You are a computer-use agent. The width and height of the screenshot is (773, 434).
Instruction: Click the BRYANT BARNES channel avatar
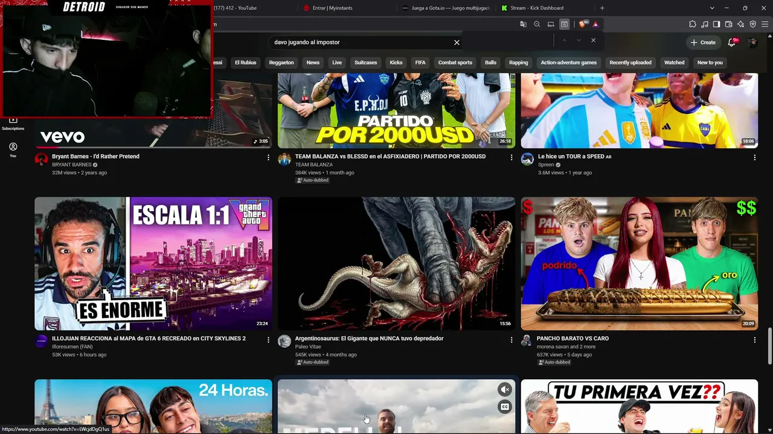tap(41, 159)
